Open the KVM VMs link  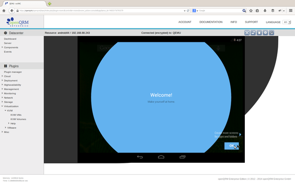coord(16,115)
